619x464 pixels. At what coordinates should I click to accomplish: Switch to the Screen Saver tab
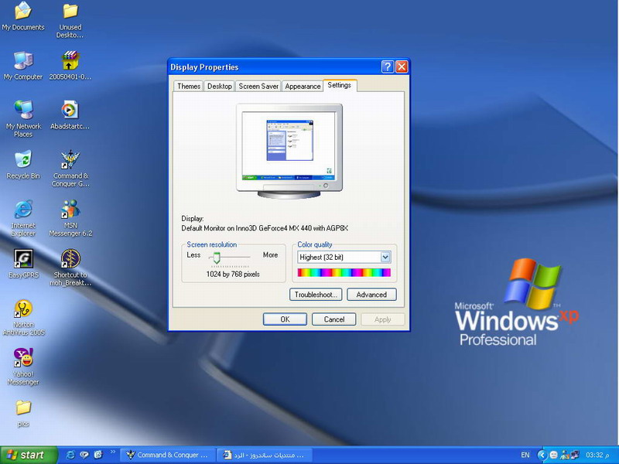[258, 86]
